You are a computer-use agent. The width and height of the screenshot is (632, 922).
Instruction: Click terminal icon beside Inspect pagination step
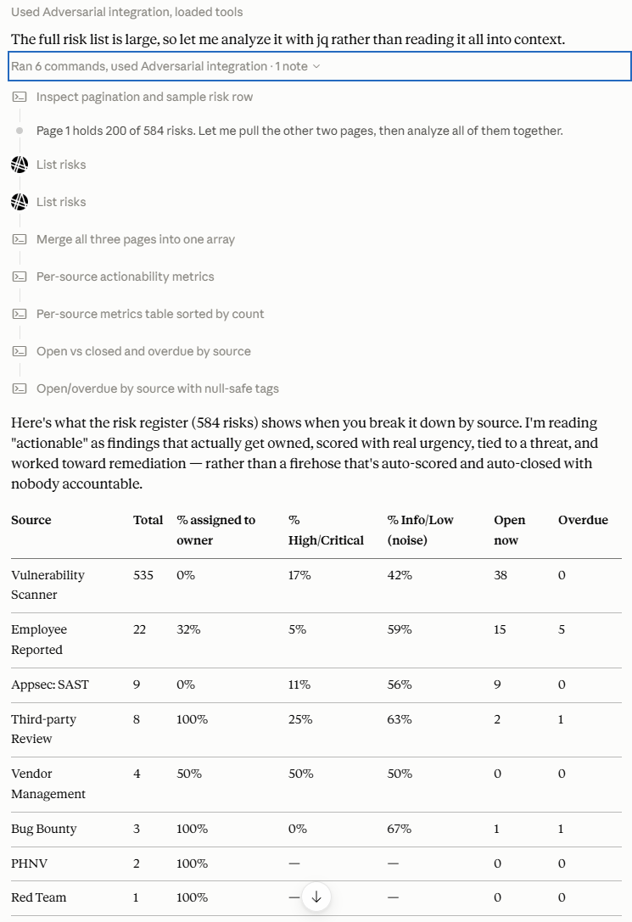pos(20,97)
